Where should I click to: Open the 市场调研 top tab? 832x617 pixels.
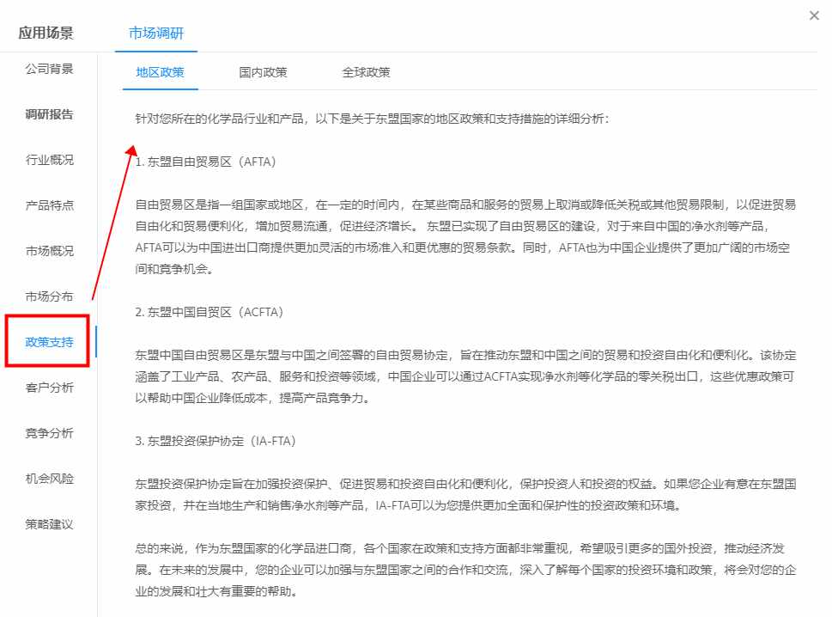tap(156, 33)
